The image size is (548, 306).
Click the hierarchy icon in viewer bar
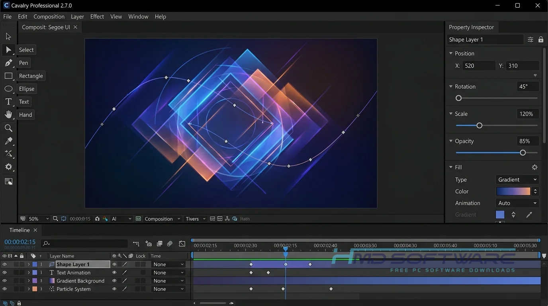227,219
